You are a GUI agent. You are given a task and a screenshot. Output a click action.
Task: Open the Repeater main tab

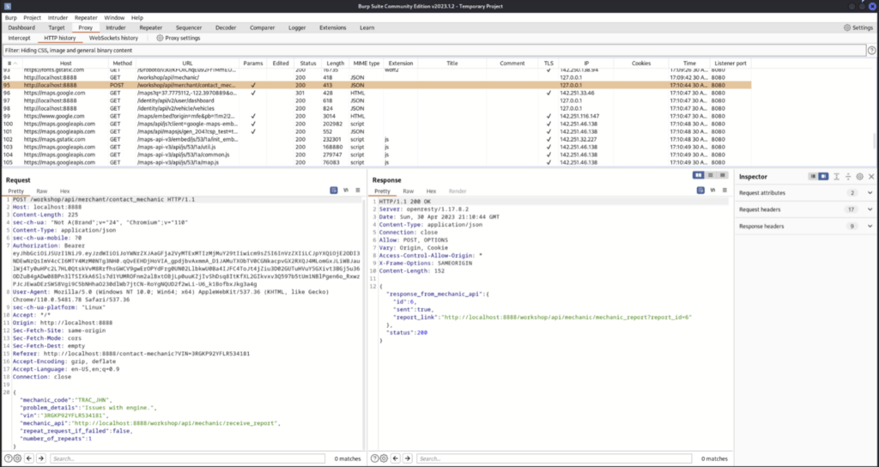click(x=151, y=27)
